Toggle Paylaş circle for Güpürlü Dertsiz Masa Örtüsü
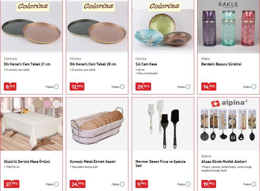The image size is (260, 191). [57, 184]
